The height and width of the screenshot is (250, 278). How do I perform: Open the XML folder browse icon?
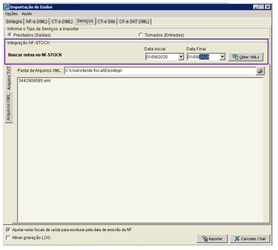(260, 71)
